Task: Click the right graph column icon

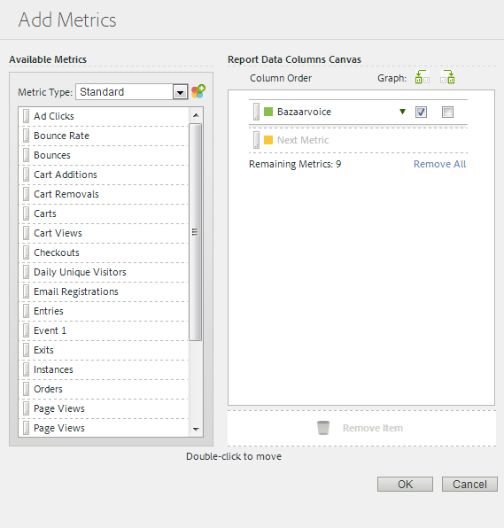Action: pyautogui.click(x=447, y=77)
